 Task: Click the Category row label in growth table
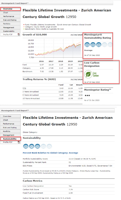(x=27, y=68)
